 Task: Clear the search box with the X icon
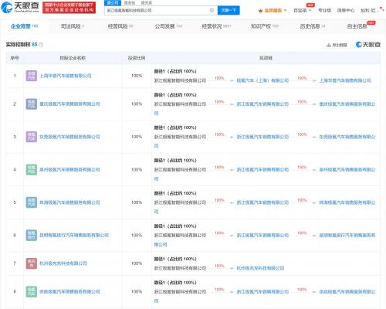click(x=212, y=10)
